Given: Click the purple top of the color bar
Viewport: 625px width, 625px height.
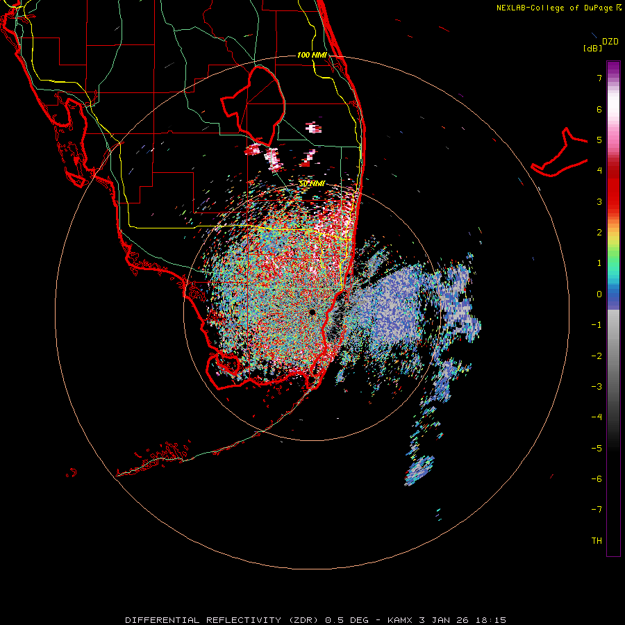Looking at the screenshot, I should coord(613,67).
